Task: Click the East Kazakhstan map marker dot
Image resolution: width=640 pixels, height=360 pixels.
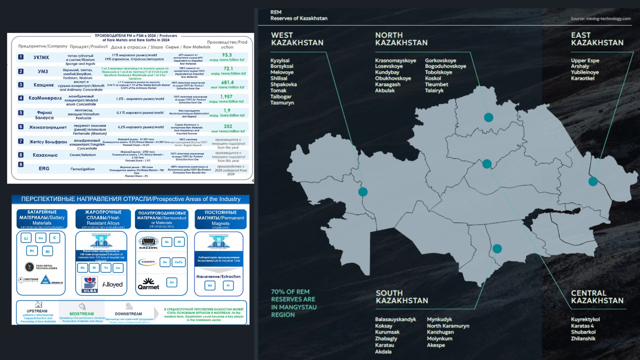Action: click(x=593, y=181)
